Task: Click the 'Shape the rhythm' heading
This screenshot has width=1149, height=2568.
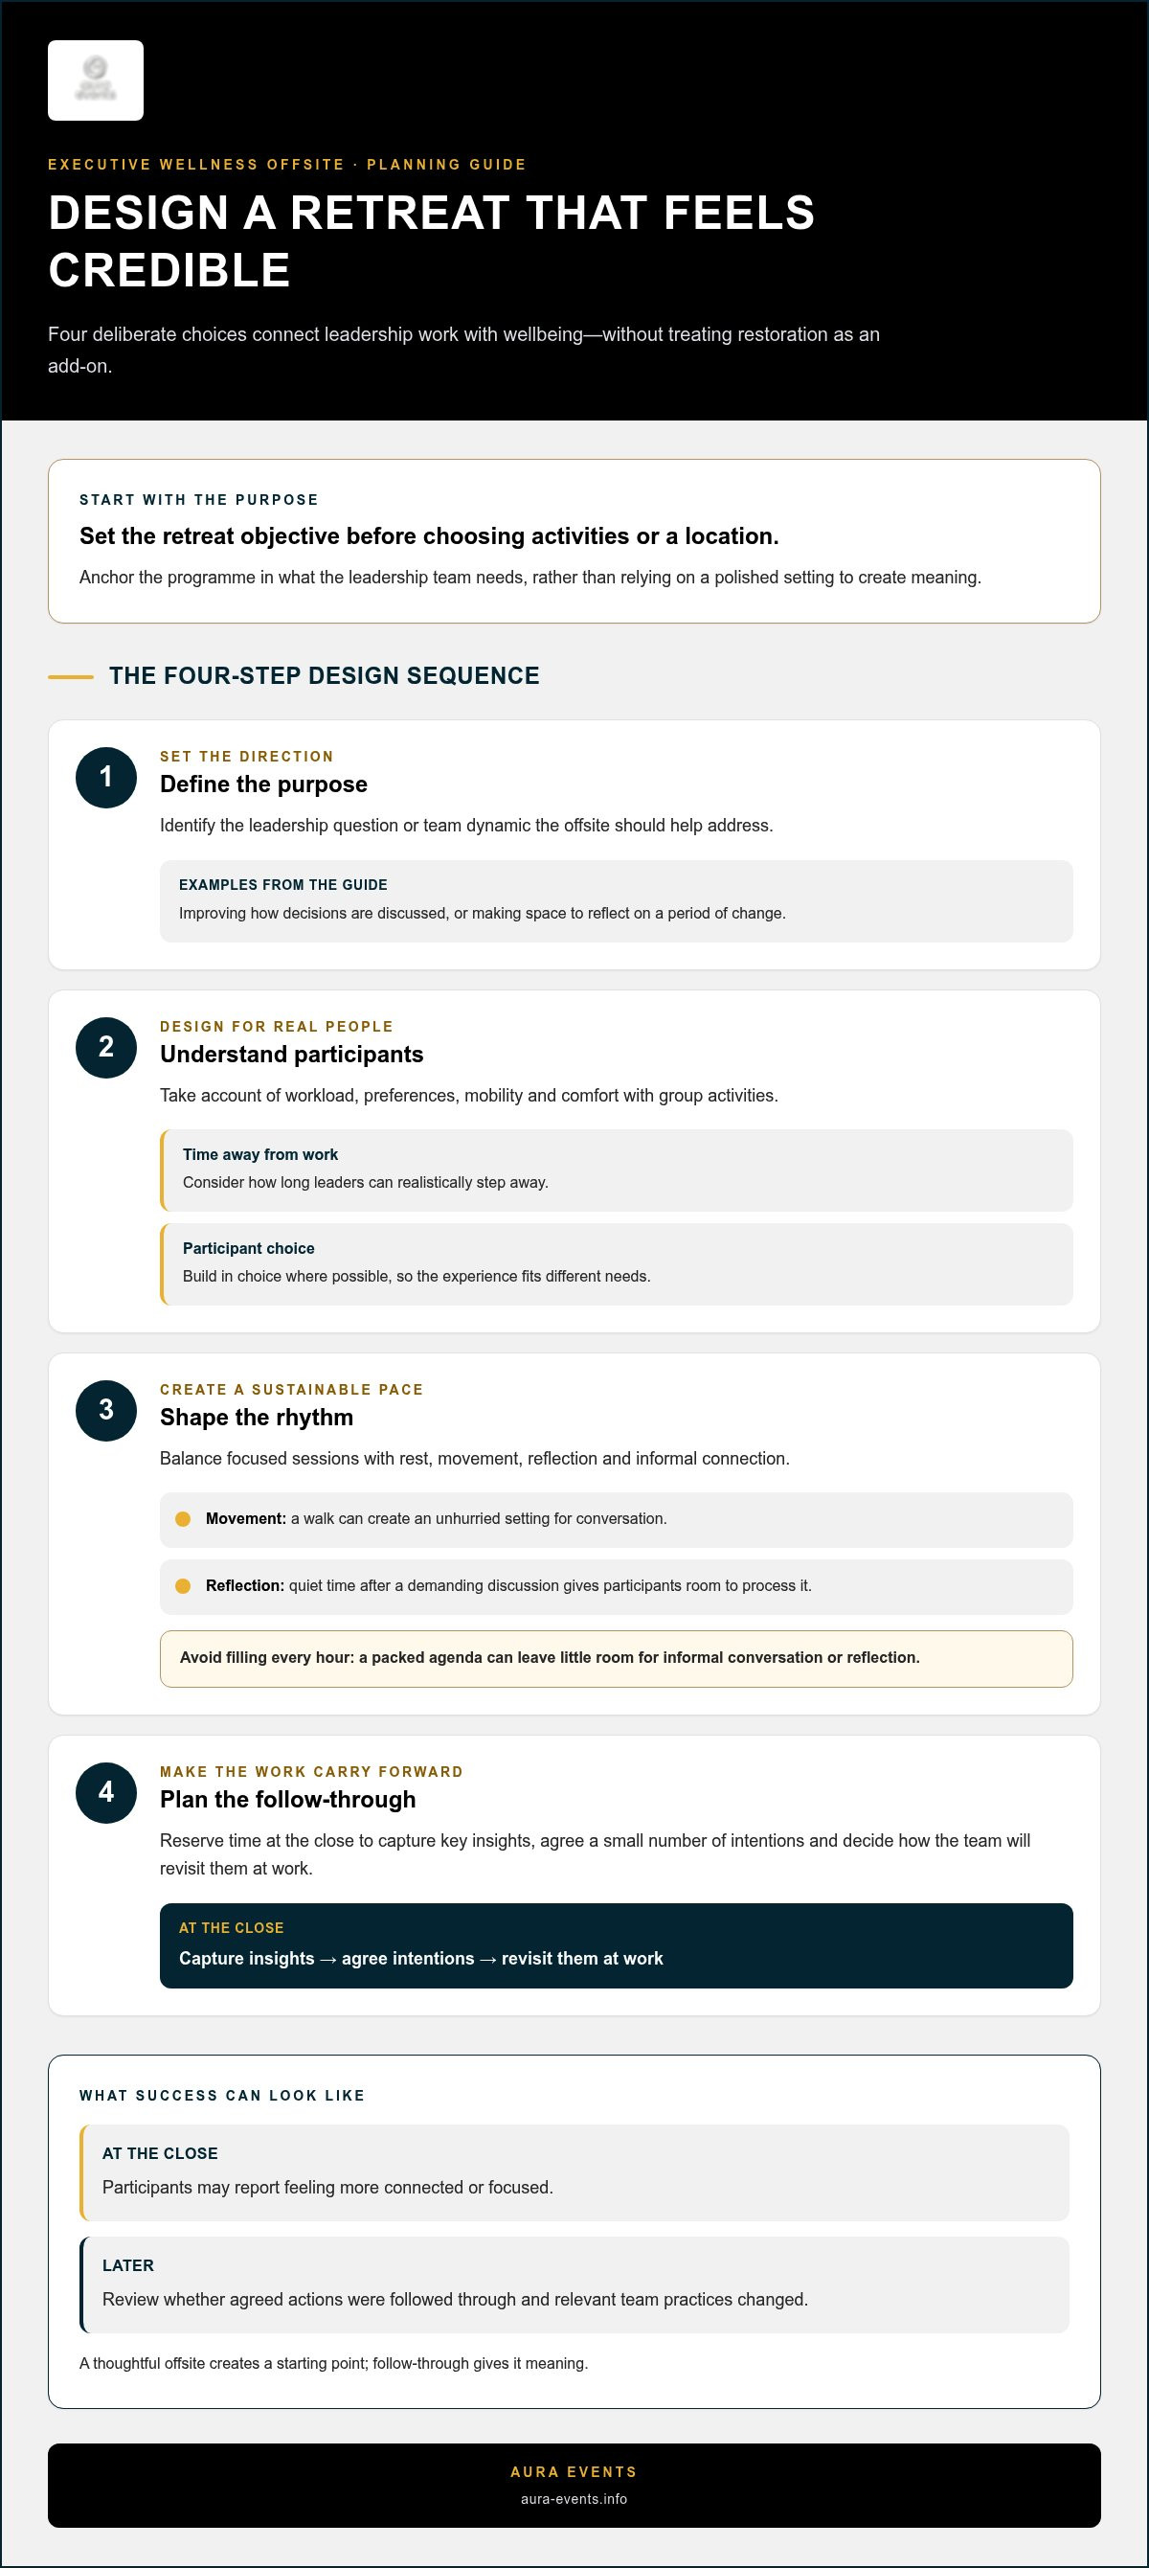Action: coord(258,1418)
